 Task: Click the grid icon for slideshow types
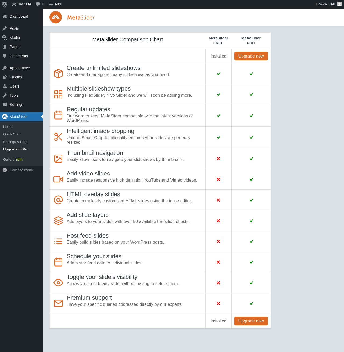(58, 94)
